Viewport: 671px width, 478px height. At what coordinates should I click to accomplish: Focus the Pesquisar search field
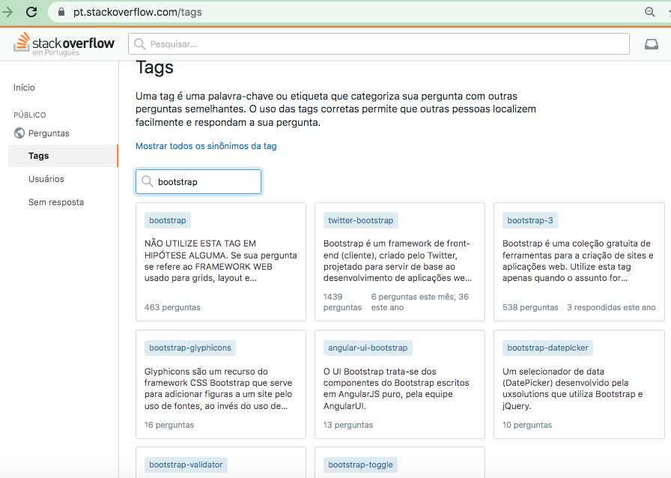pyautogui.click(x=379, y=44)
